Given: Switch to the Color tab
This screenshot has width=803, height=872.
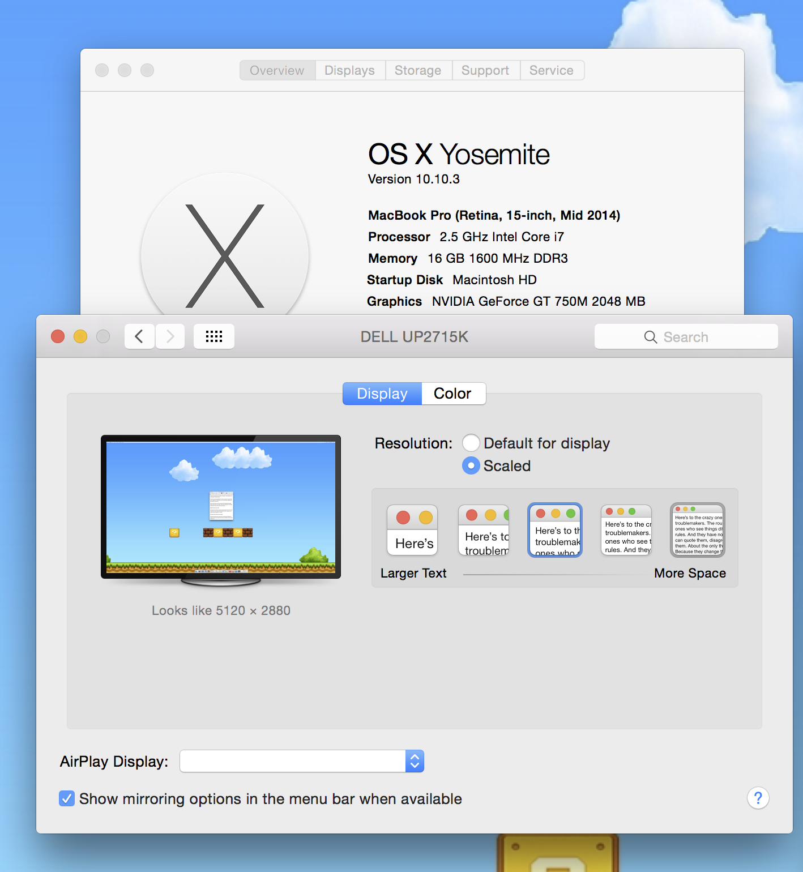Looking at the screenshot, I should [454, 394].
